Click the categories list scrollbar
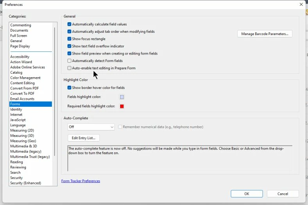Screen dimensions: 308x205 (x=55, y=92)
